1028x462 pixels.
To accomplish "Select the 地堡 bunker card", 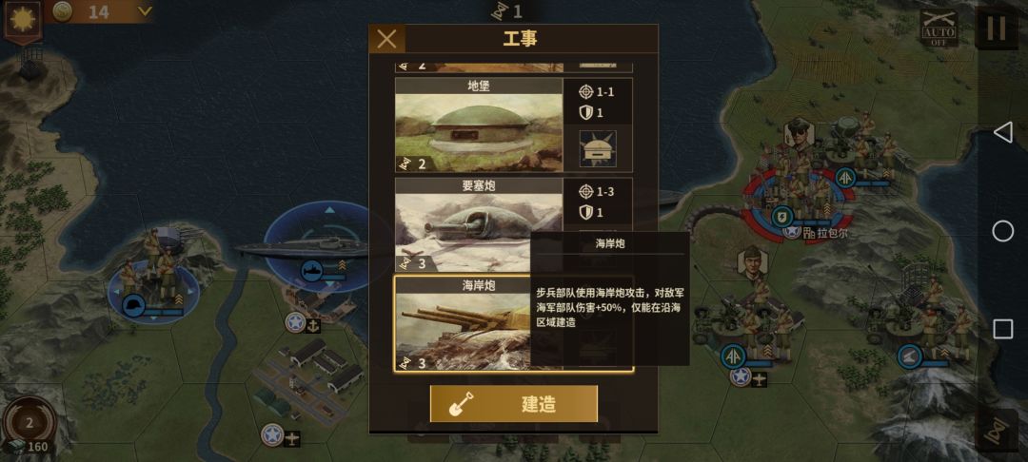I will pos(479,125).
